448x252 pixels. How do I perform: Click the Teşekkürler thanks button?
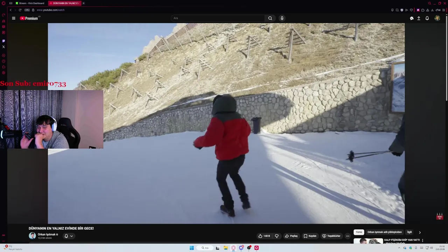[x=331, y=236]
